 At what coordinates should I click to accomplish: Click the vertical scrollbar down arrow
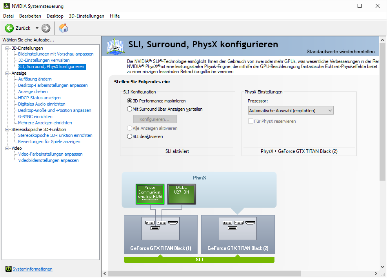point(382,267)
